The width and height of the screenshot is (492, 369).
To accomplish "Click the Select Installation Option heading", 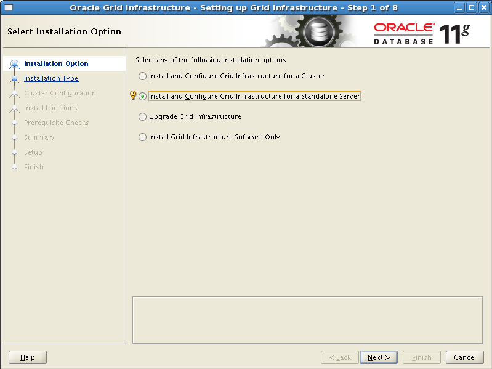I will (x=64, y=31).
